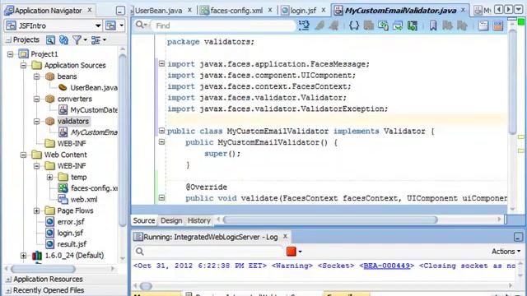
Task: Fold the validate method block
Action: [x=161, y=197]
